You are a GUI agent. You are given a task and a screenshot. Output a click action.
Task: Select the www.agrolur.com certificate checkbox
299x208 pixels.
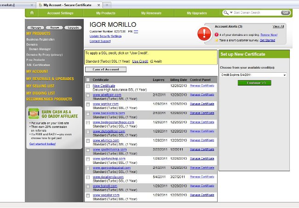coord(88,104)
